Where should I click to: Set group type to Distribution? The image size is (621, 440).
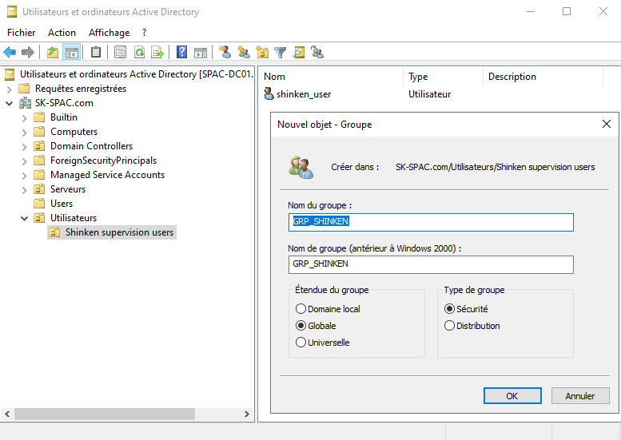point(449,326)
